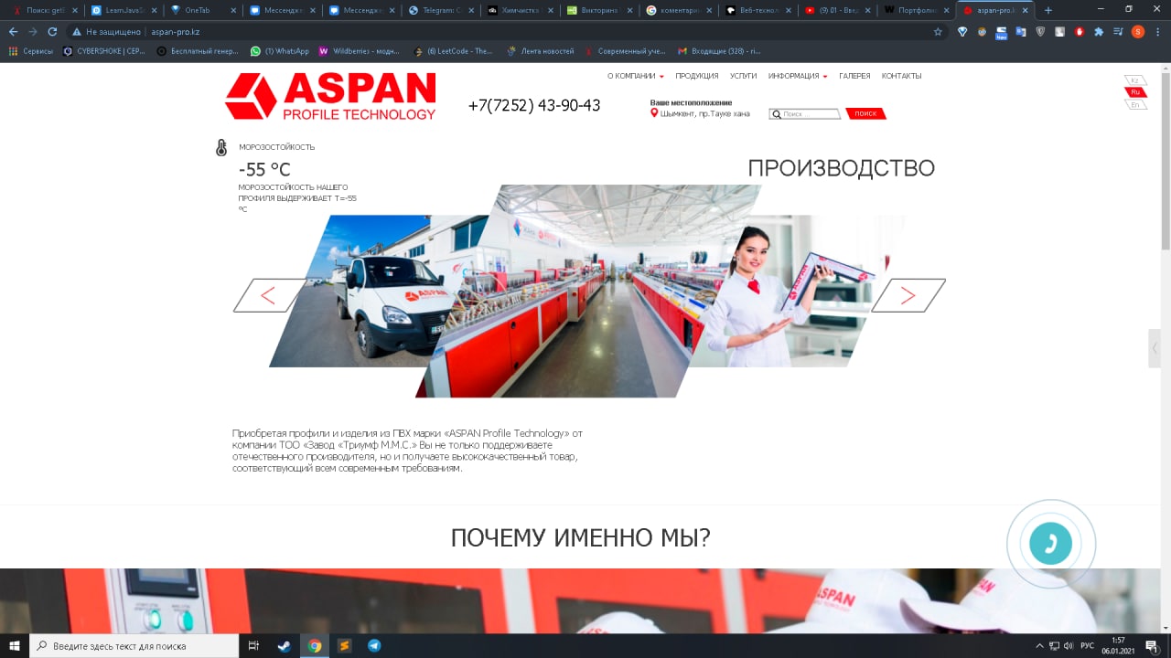The width and height of the screenshot is (1171, 658).
Task: Open the LeetCode bookmark
Action: (x=454, y=51)
